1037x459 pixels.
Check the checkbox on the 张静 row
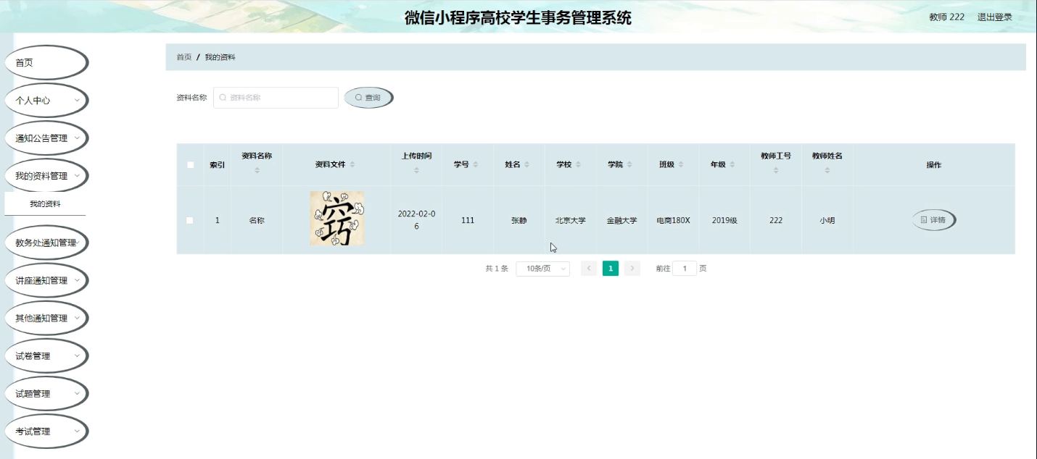tap(190, 219)
